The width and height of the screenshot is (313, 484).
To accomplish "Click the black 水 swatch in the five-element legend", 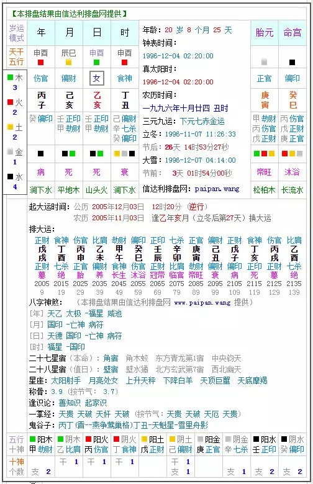I will [x=10, y=177].
